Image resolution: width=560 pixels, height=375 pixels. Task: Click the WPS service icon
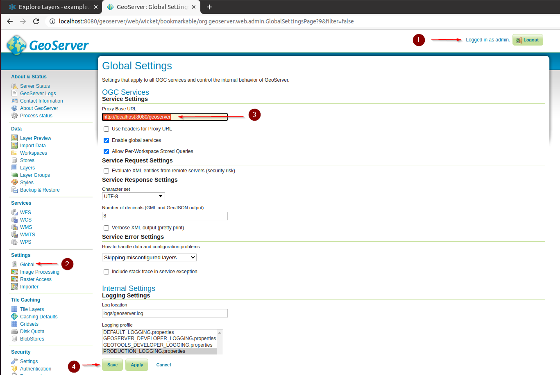14,242
